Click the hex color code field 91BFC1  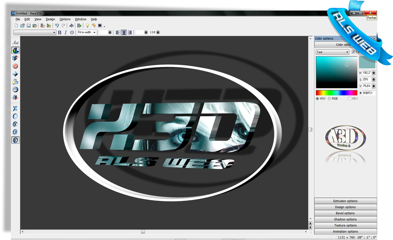coord(369,93)
